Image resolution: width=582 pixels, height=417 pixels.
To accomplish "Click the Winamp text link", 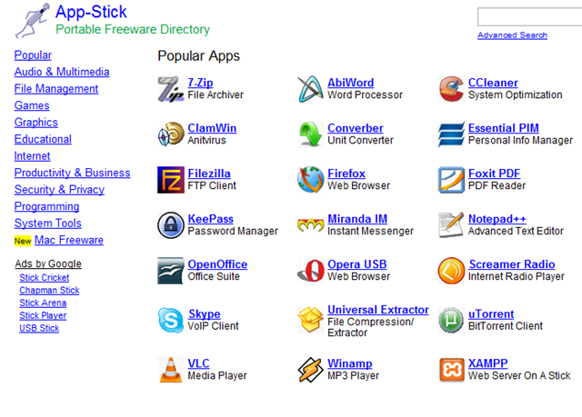I will point(349,363).
